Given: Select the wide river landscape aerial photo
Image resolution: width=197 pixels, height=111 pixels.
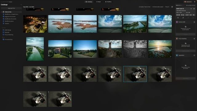Looking at the screenshot, I should click(135, 24).
